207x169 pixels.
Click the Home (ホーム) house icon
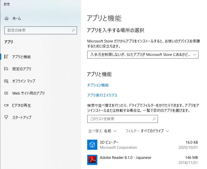coord(6,18)
